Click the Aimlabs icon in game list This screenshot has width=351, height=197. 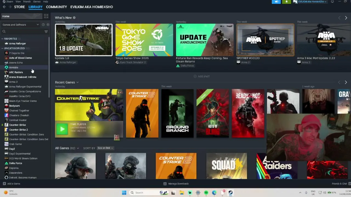(6, 67)
